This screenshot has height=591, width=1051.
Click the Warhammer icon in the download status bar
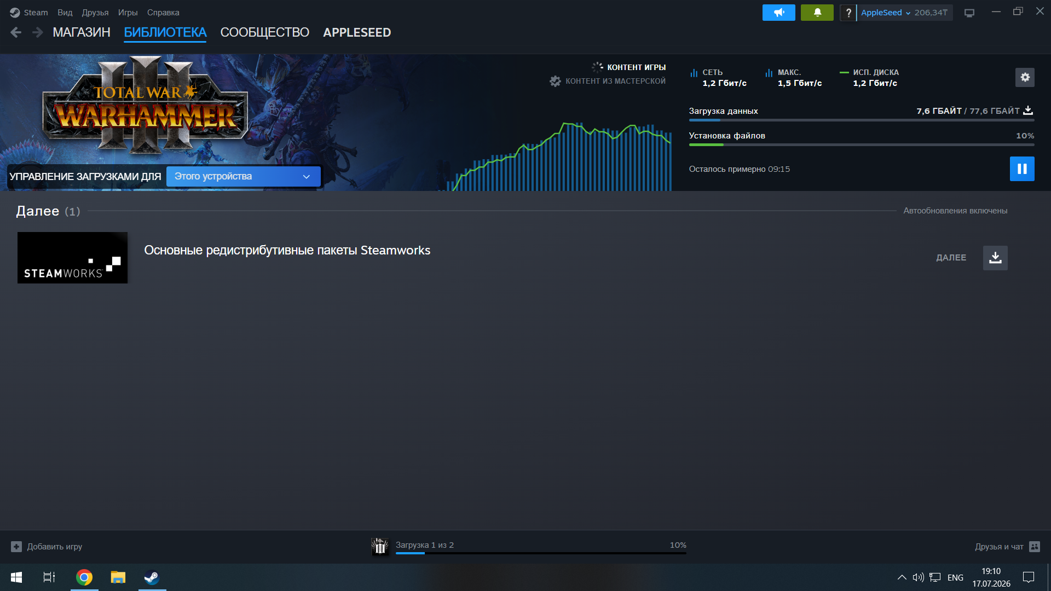(380, 546)
